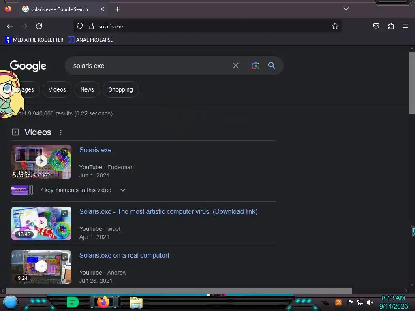Switch to the Videos filter tab
Image resolution: width=415 pixels, height=311 pixels.
57,89
